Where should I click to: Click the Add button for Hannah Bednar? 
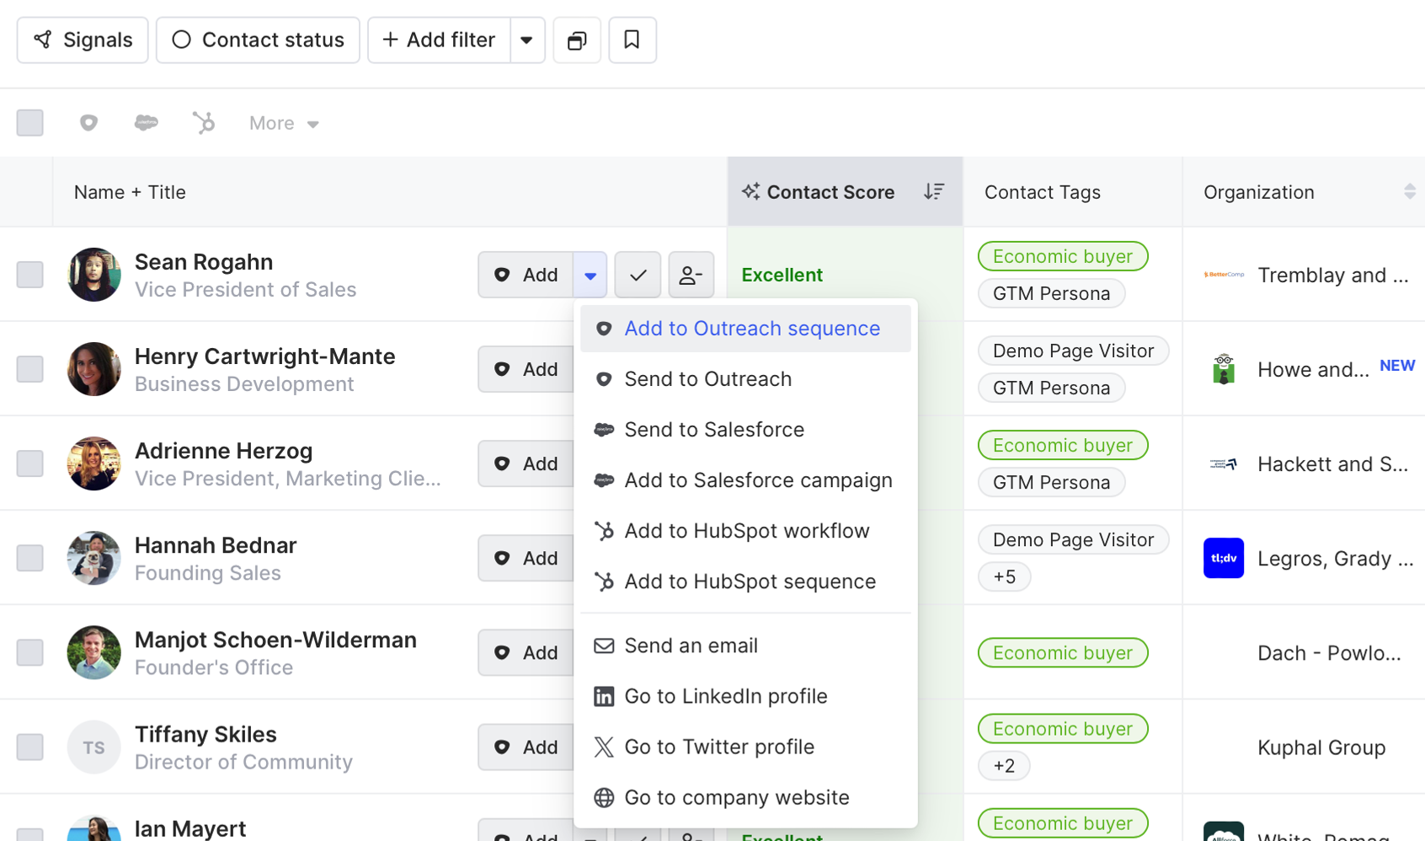click(x=526, y=558)
